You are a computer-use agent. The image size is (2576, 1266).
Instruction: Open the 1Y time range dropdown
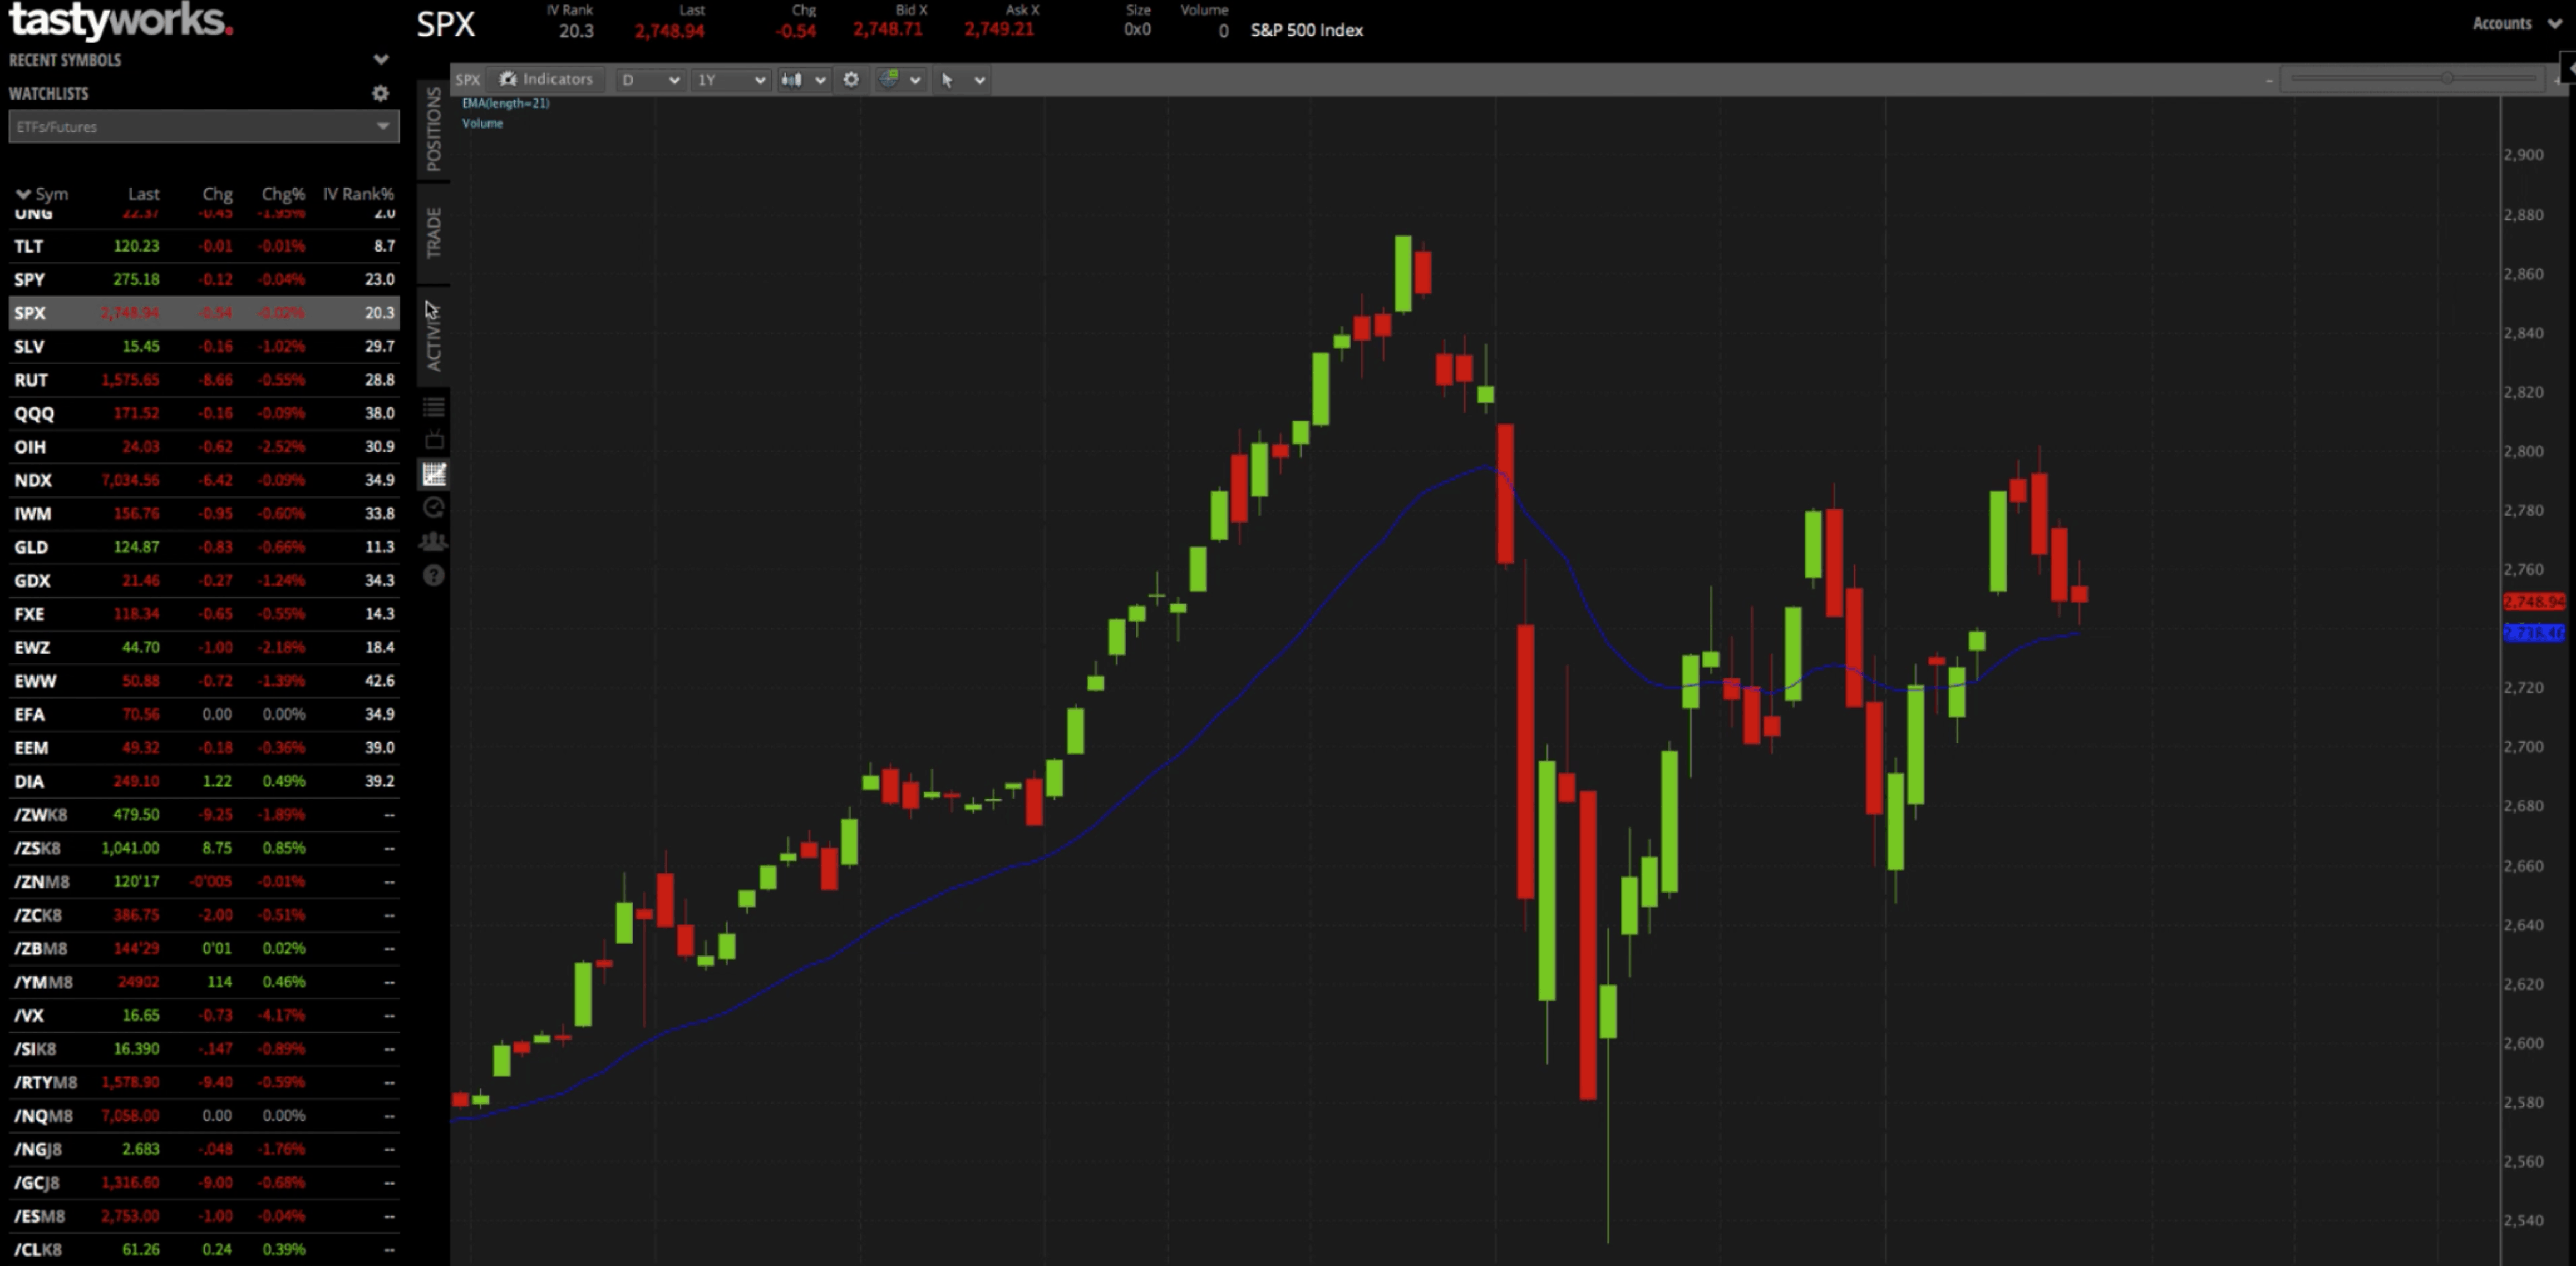(x=731, y=79)
